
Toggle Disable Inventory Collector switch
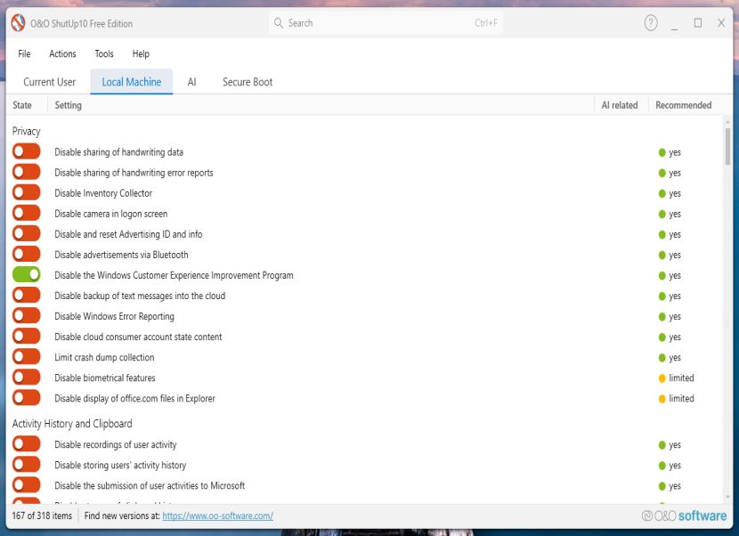click(27, 192)
